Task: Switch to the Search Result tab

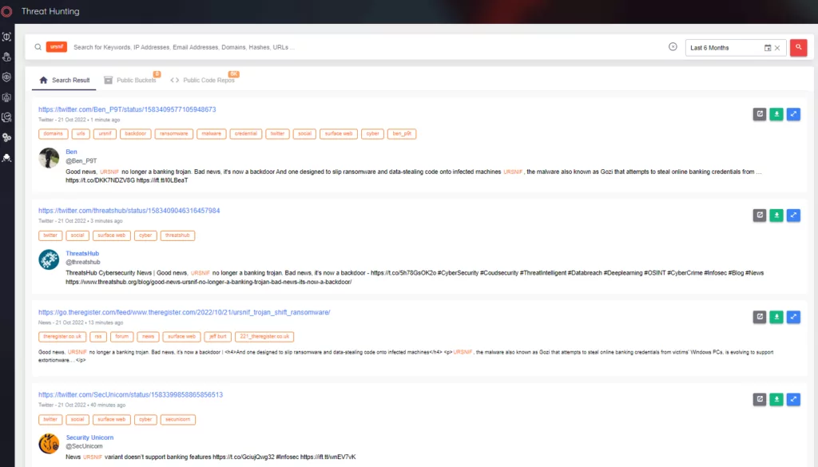Action: pyautogui.click(x=64, y=81)
